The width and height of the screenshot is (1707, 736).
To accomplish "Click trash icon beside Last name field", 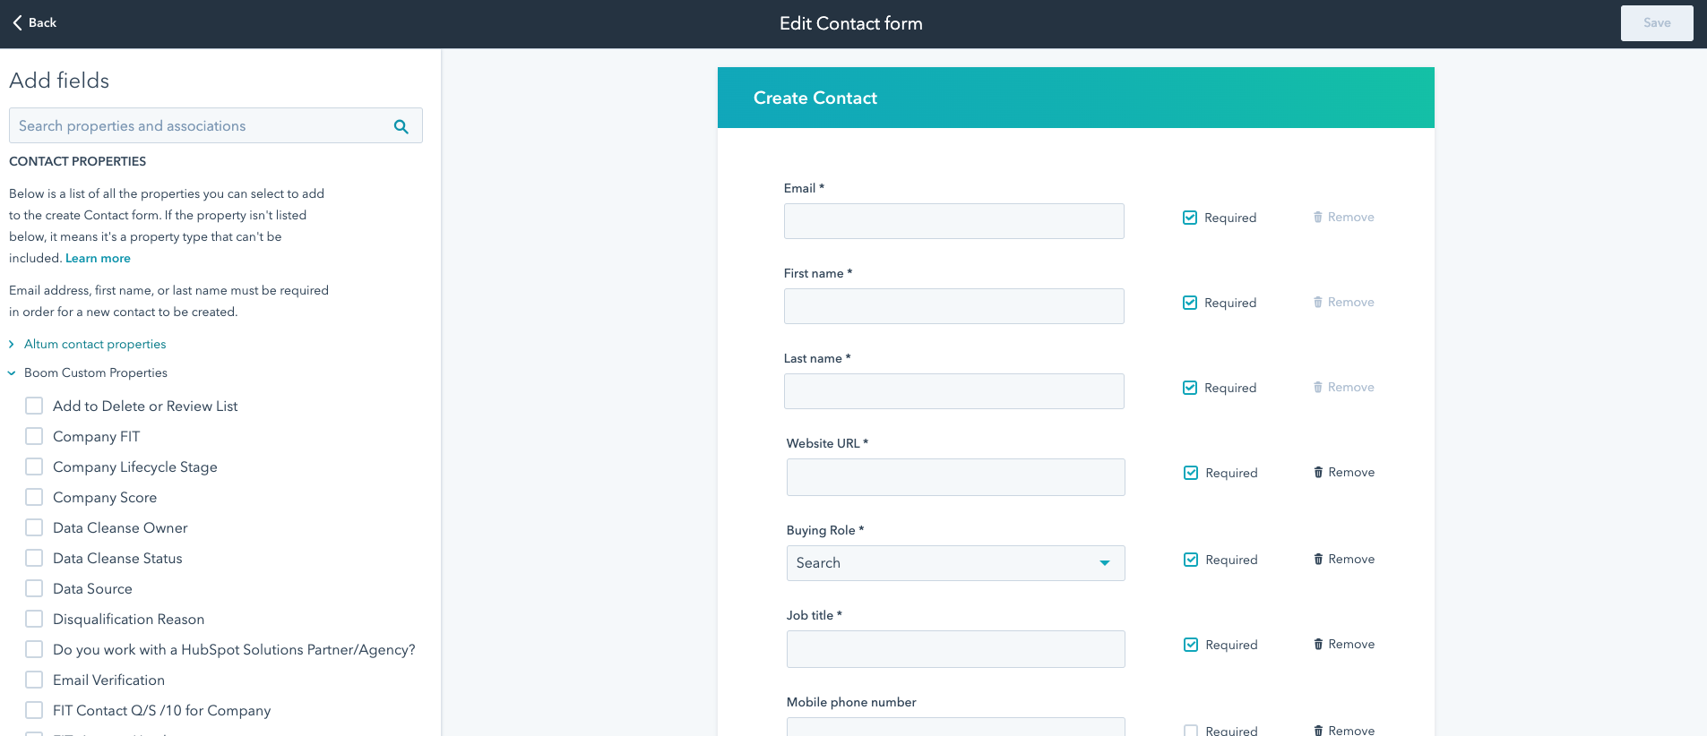I will (x=1318, y=387).
